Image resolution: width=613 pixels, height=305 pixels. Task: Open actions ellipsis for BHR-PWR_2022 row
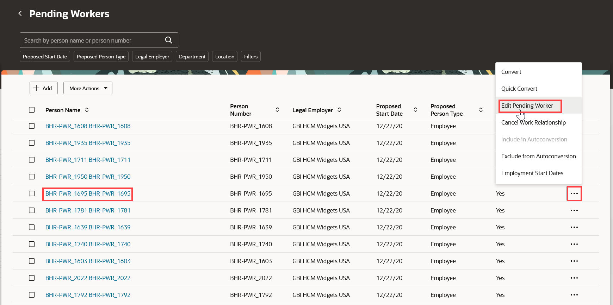(574, 278)
